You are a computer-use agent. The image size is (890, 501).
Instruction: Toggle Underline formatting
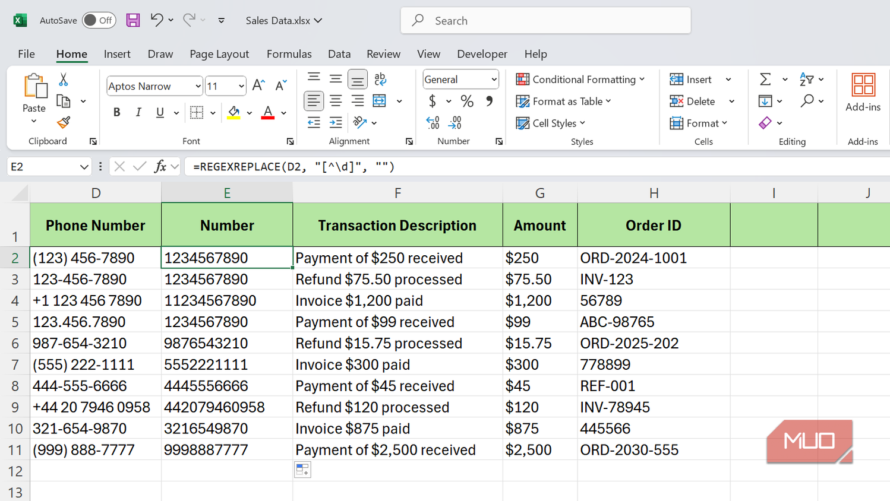[160, 112]
